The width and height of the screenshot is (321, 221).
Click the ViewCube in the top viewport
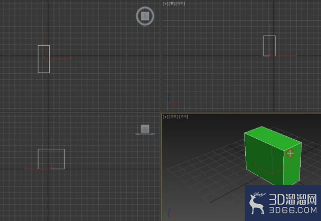pos(145,16)
